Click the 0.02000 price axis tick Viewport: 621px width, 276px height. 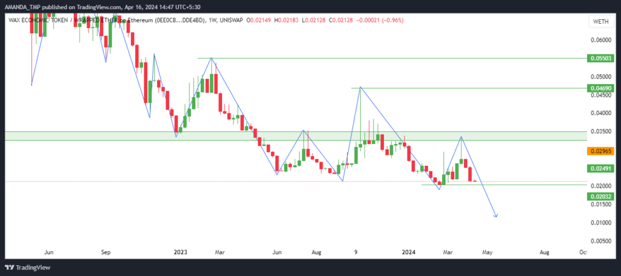click(x=602, y=186)
